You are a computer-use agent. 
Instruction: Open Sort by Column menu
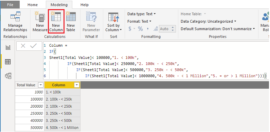(x=113, y=22)
